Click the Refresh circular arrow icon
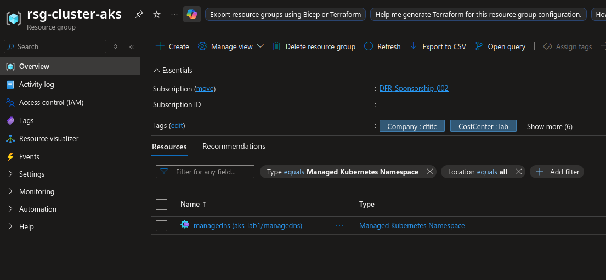 [369, 46]
